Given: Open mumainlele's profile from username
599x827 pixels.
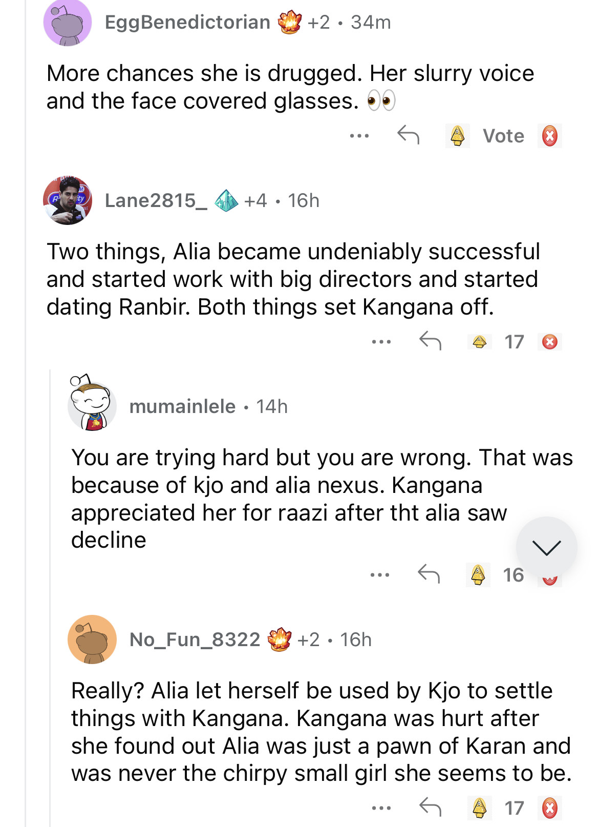Looking at the screenshot, I should (182, 406).
